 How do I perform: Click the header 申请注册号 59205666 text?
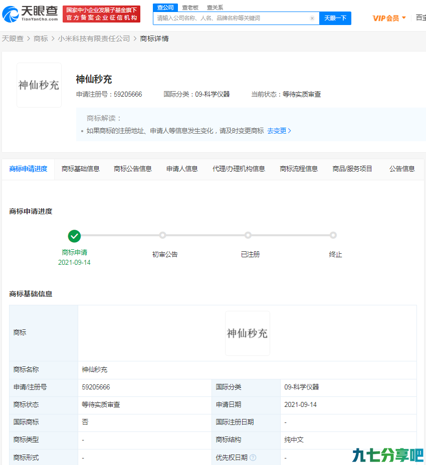[109, 94]
